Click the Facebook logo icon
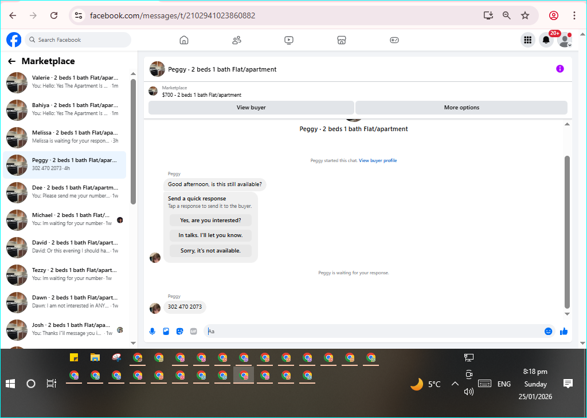 pyautogui.click(x=14, y=40)
